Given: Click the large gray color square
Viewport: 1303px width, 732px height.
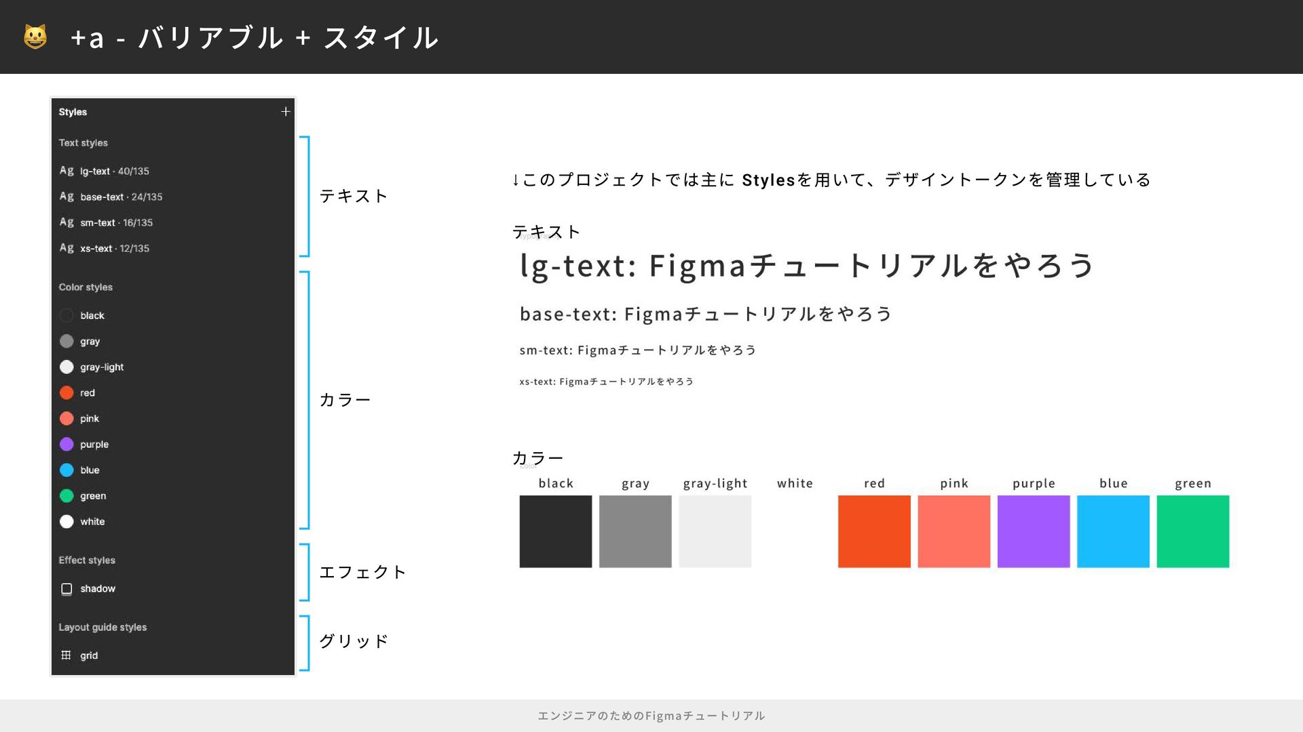Looking at the screenshot, I should (x=635, y=531).
